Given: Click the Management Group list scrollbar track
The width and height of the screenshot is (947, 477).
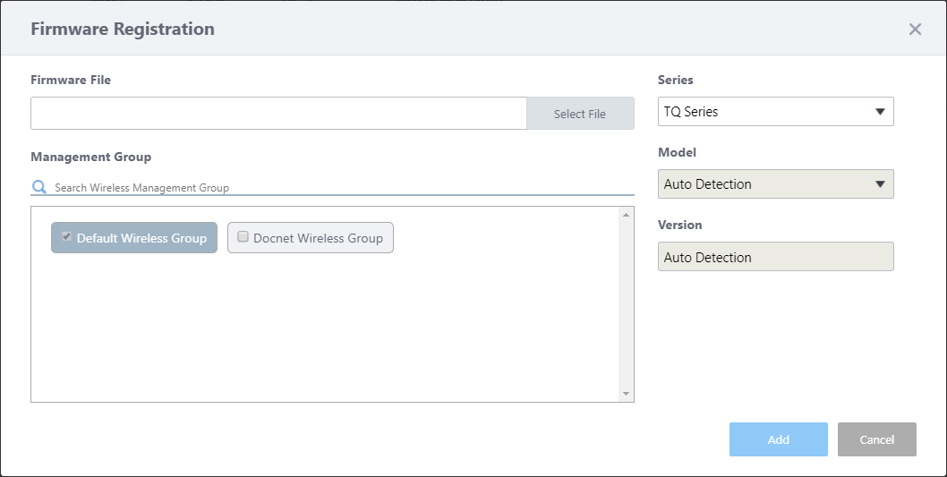Looking at the screenshot, I should tap(626, 304).
